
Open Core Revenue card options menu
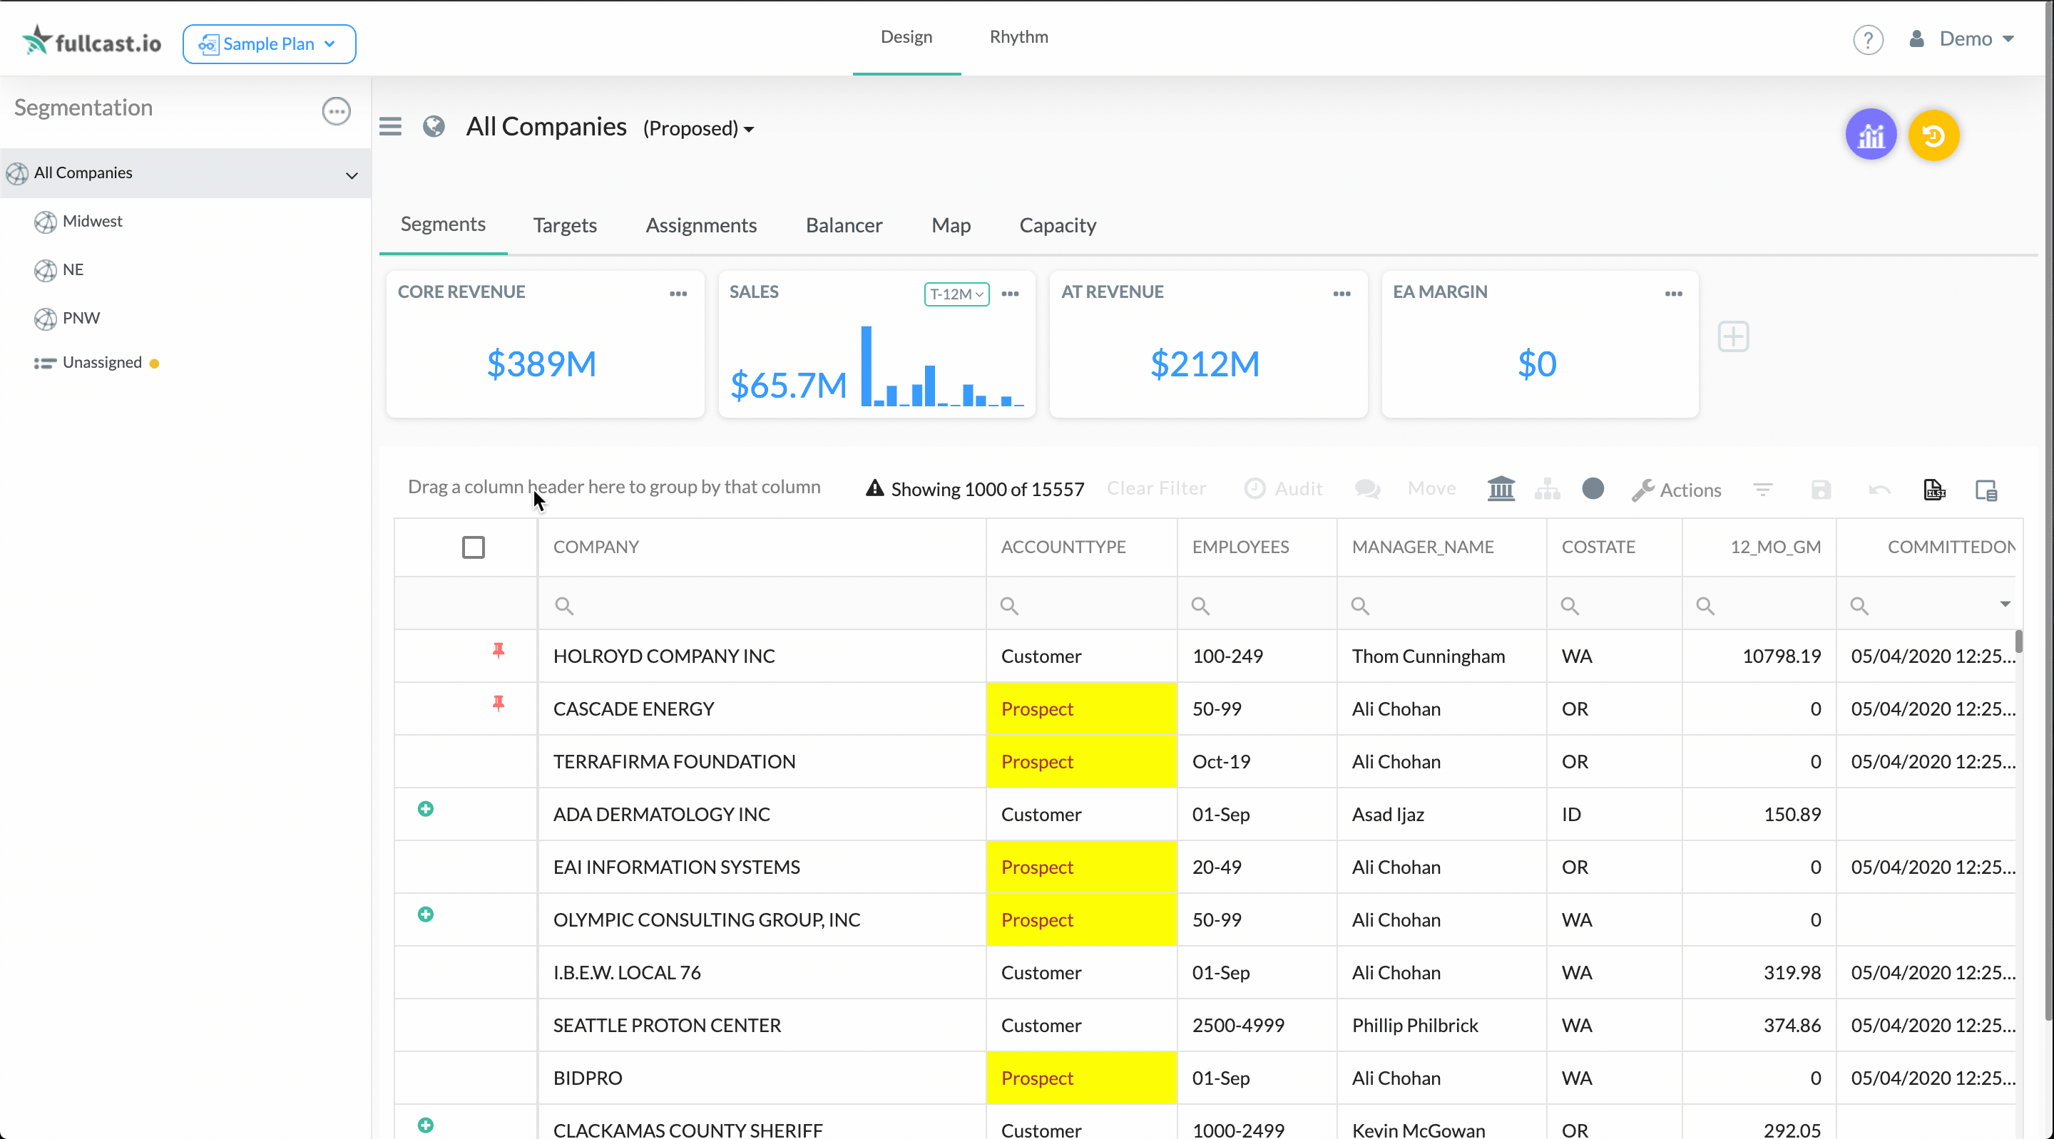pos(678,294)
